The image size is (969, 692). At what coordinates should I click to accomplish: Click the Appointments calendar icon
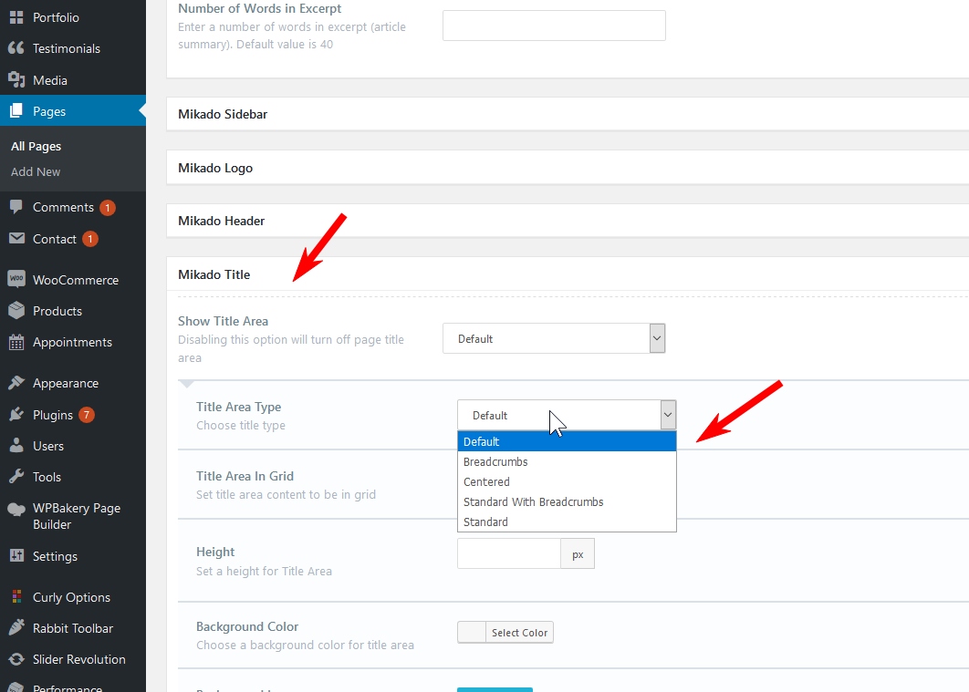click(16, 342)
